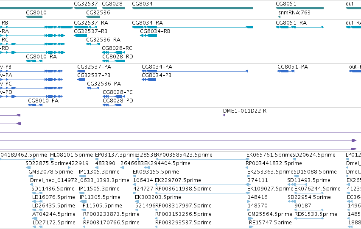361x229 pixels.
Task: Select the CG8034 gene bar
Action: tap(193, 8)
